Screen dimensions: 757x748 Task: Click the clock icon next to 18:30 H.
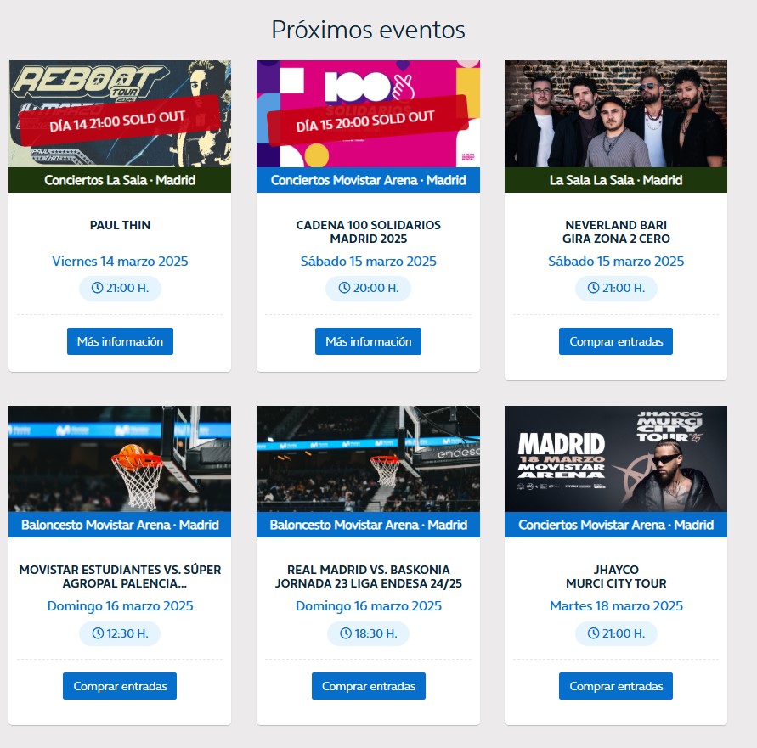point(346,633)
